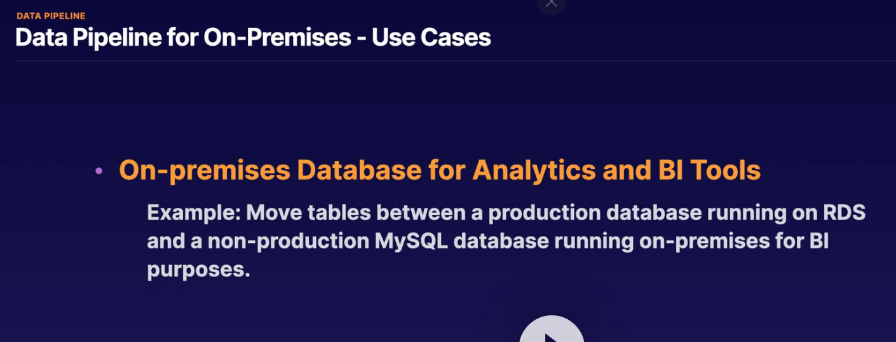Close the slide with the X button
The image size is (896, 342).
click(551, 3)
